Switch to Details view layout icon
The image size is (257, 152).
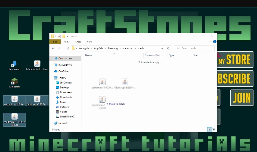pyautogui.click(x=210, y=129)
